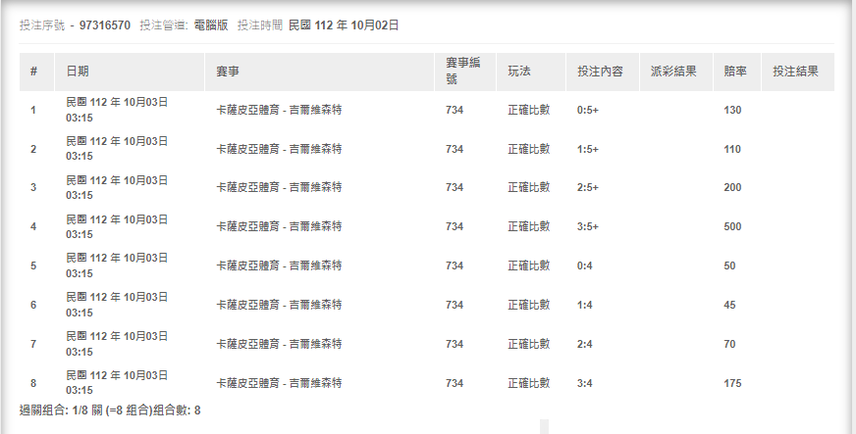Click odds value 175
Image resolution: width=856 pixels, height=434 pixels.
click(732, 383)
